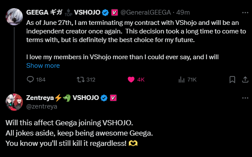Viewport: 252px width, 157px height.
Task: Open the reply icon with 184 comments
Action: pyautogui.click(x=30, y=79)
